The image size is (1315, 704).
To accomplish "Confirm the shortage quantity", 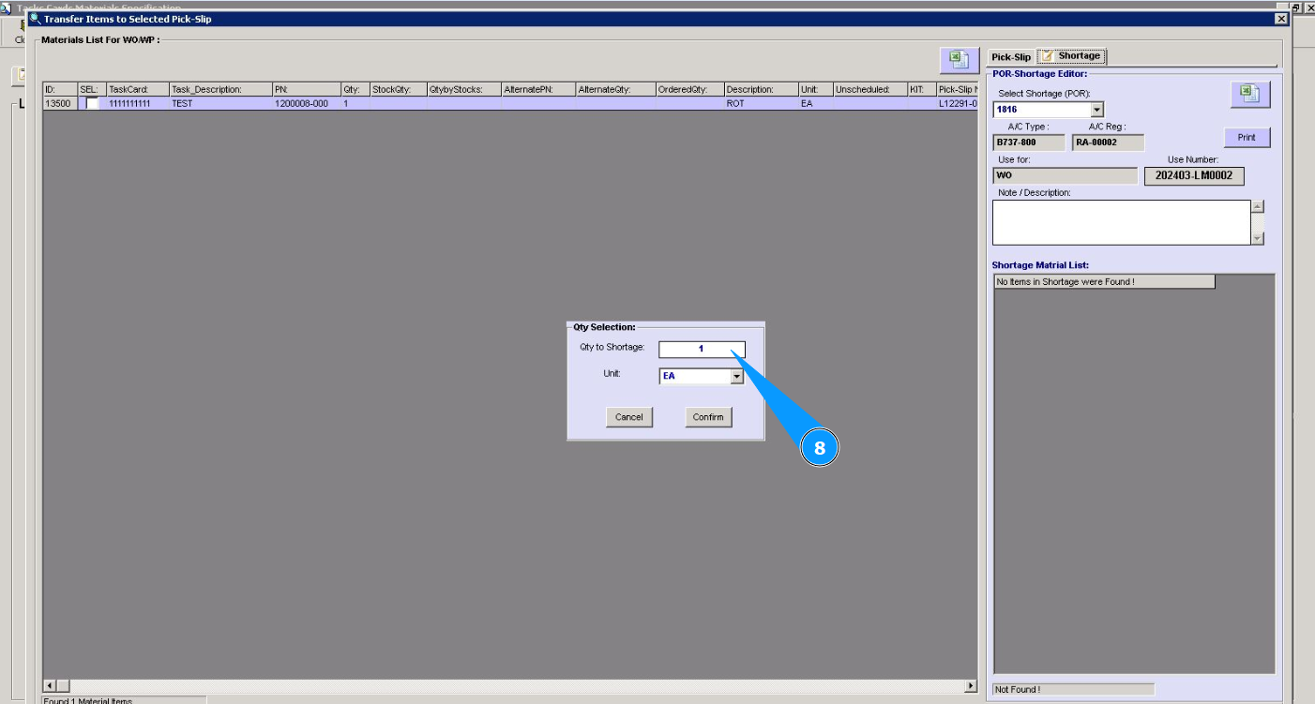I will [708, 417].
